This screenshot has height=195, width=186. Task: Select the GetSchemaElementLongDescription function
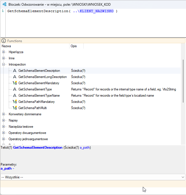(42, 77)
